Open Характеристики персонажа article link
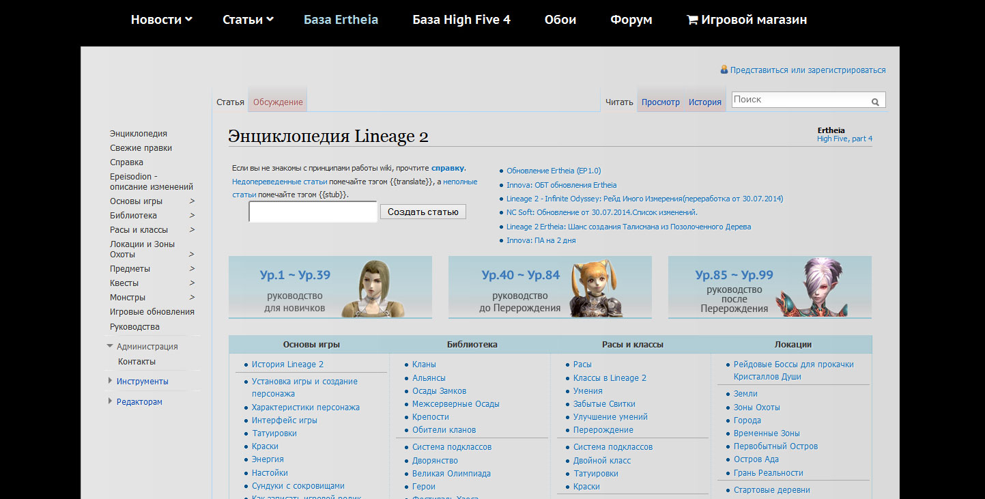 click(305, 408)
